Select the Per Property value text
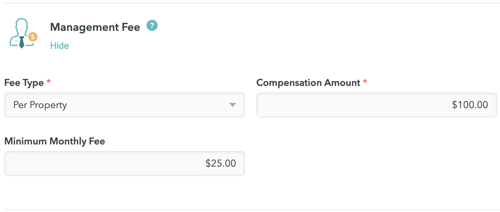The image size is (500, 212). tap(40, 105)
